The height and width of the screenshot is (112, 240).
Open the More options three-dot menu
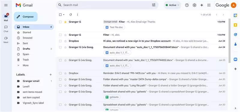[x=77, y=15]
